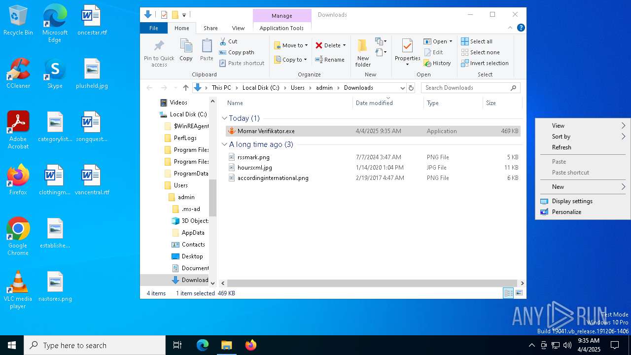The width and height of the screenshot is (631, 355).
Task: Switch to the Share tab
Action: click(210, 28)
